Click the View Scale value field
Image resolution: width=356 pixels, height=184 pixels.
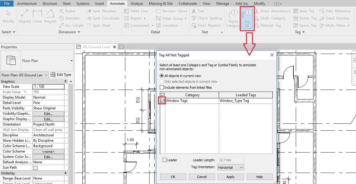click(48, 87)
